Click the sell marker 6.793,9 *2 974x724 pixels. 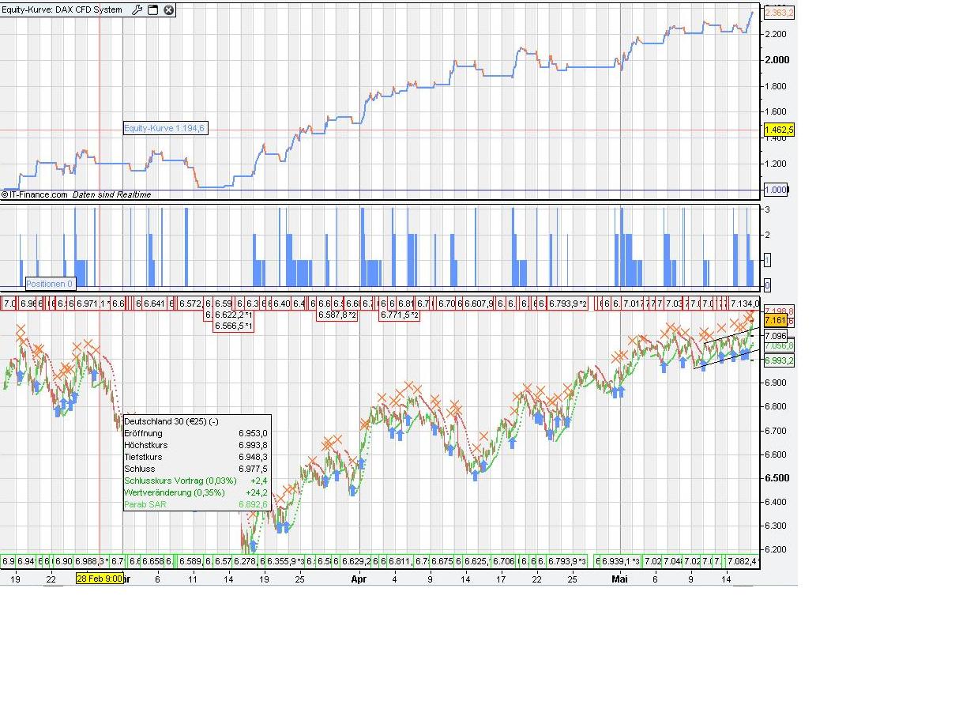(x=568, y=304)
